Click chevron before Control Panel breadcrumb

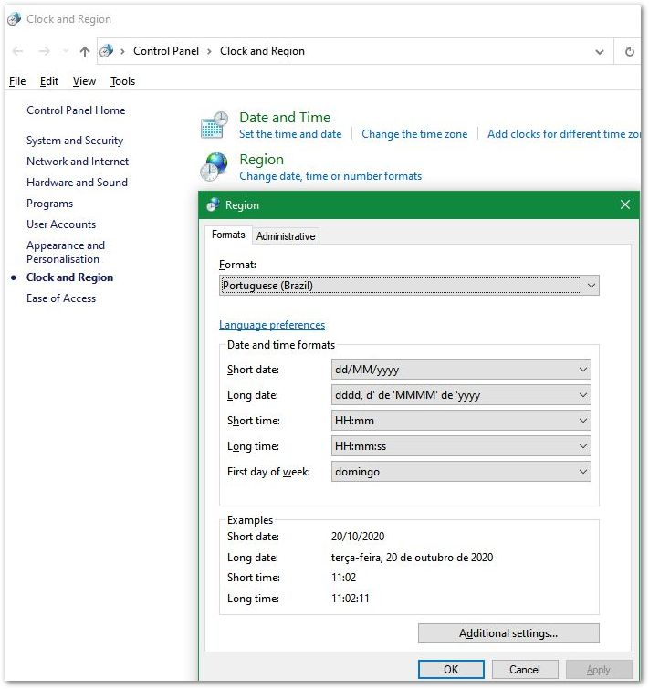[122, 51]
